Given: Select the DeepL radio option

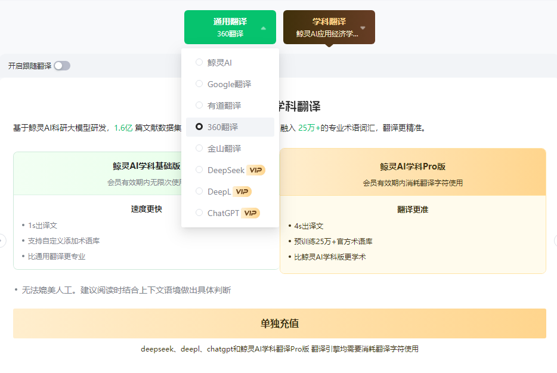Looking at the screenshot, I should pos(199,192).
